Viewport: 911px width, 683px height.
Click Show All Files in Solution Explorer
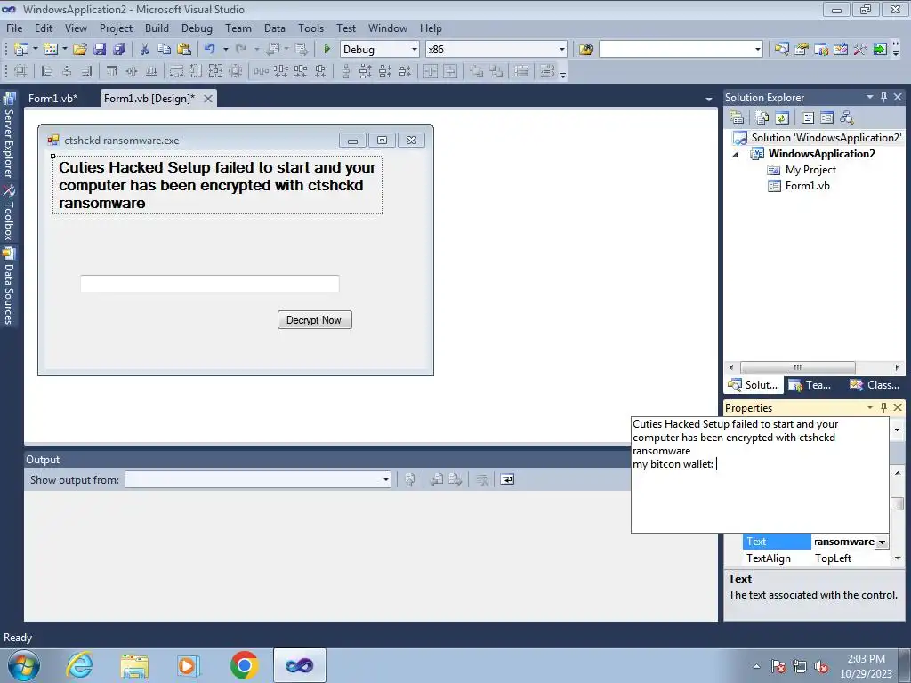click(x=762, y=118)
